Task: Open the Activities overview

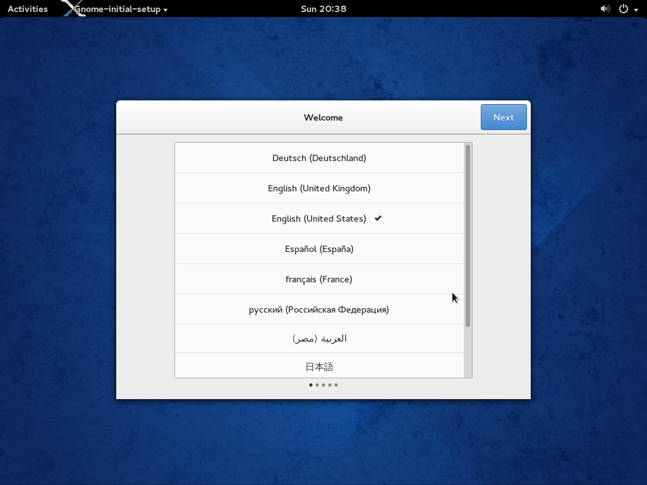Action: click(x=27, y=8)
